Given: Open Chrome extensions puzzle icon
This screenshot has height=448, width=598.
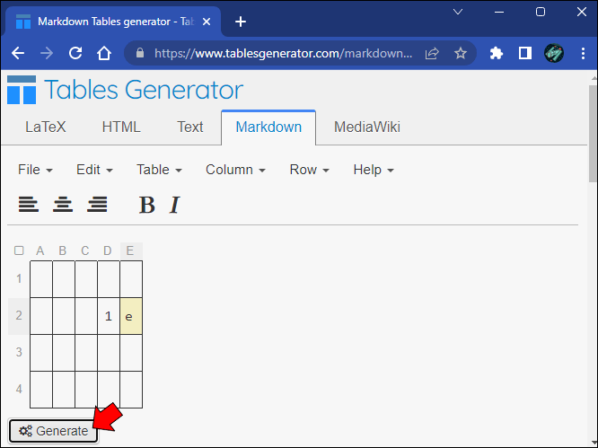Looking at the screenshot, I should 497,53.
